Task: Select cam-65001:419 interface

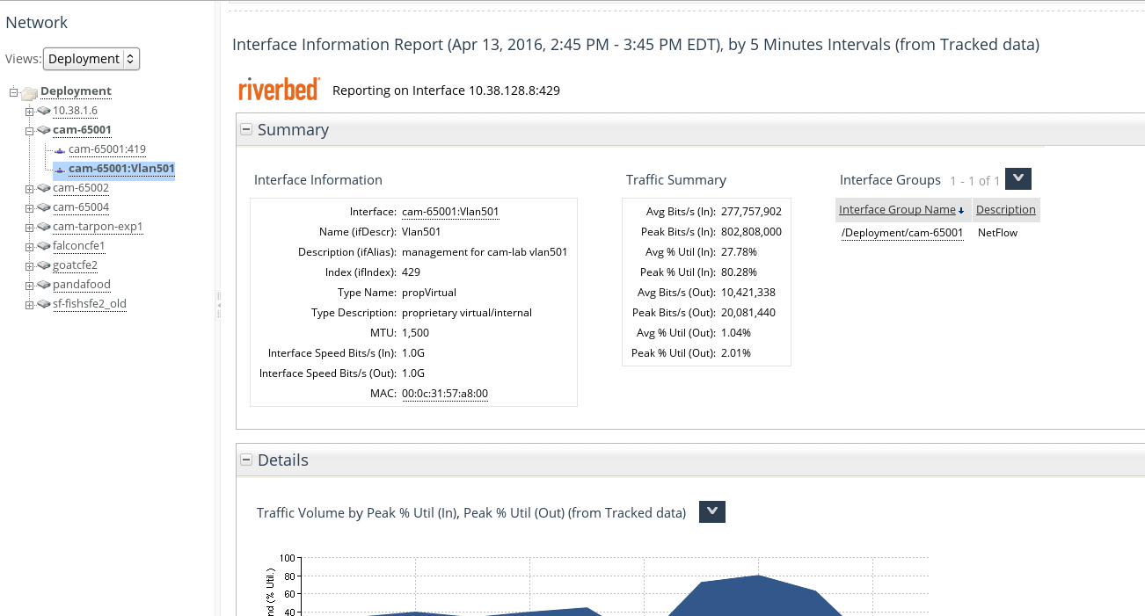Action: 107,149
